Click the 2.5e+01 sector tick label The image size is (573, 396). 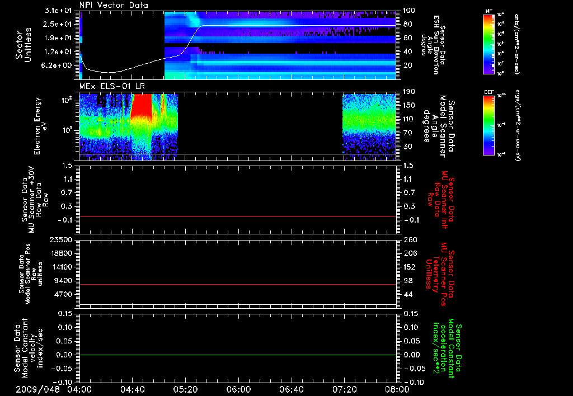pyautogui.click(x=58, y=24)
